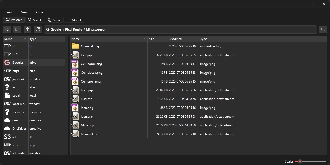Click the Face.psp file icon

75,90
